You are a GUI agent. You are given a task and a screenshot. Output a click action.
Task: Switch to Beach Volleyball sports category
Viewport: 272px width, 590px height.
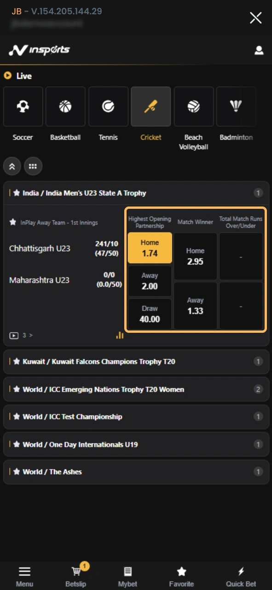[194, 106]
